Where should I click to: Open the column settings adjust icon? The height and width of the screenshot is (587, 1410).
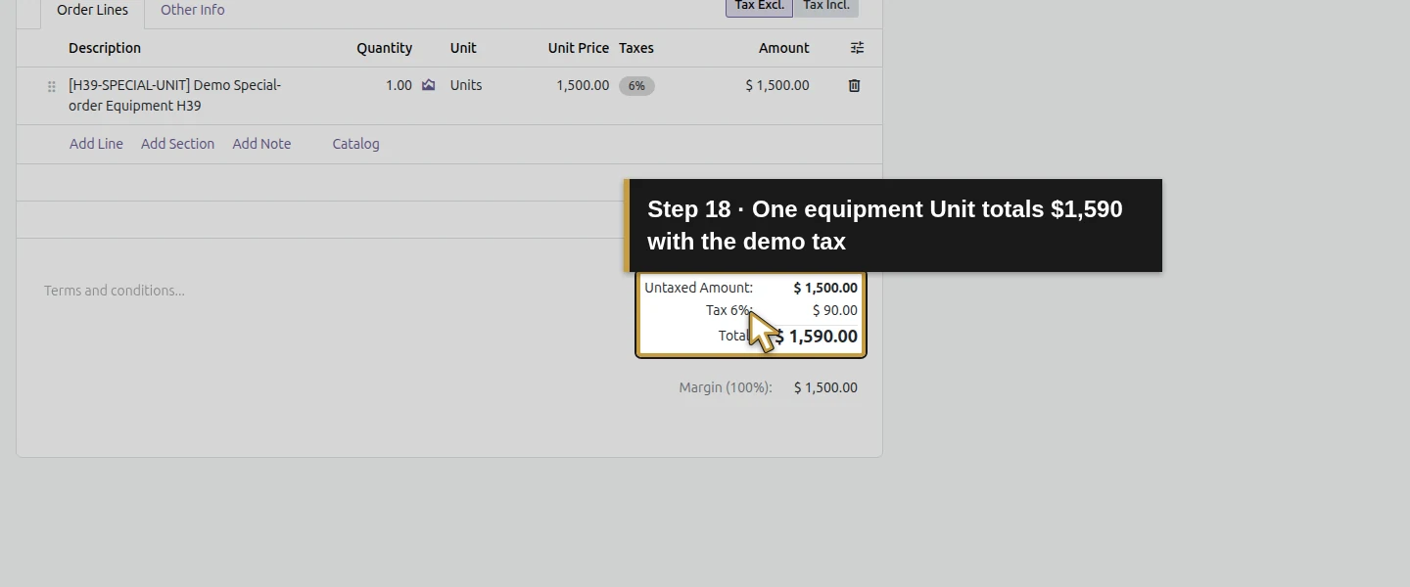[857, 48]
